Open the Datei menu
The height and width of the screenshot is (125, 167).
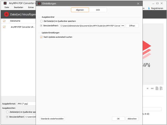7,7
